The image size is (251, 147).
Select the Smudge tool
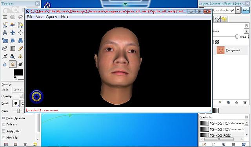(13, 64)
